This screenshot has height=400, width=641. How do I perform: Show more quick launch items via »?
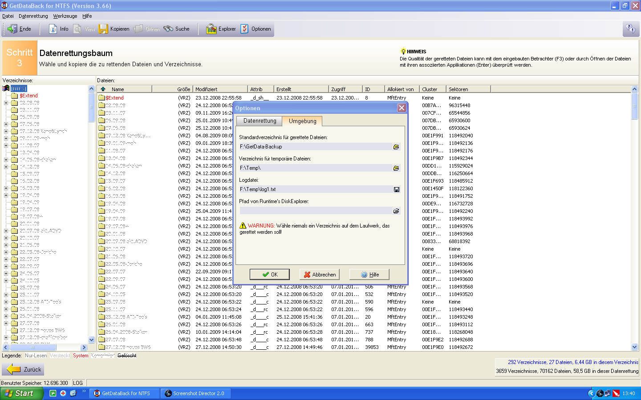[84, 391]
